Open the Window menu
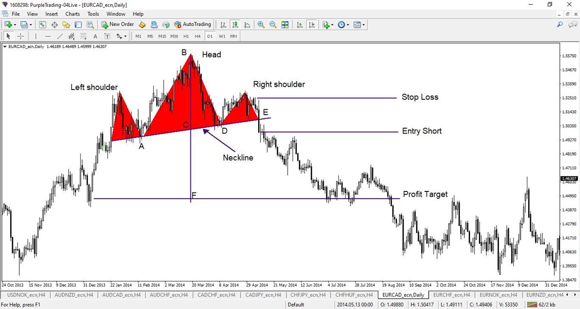This screenshot has height=309, width=580. coord(116,14)
